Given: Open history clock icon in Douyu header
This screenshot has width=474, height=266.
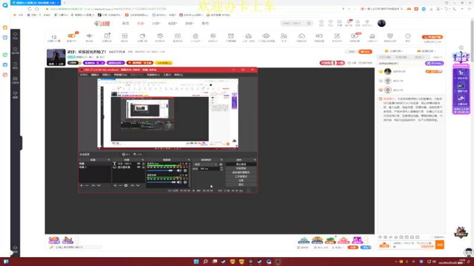Looking at the screenshot, I should (x=321, y=23).
